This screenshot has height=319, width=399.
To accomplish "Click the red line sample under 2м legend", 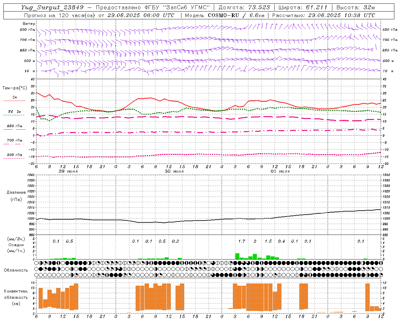I will pos(14,101).
